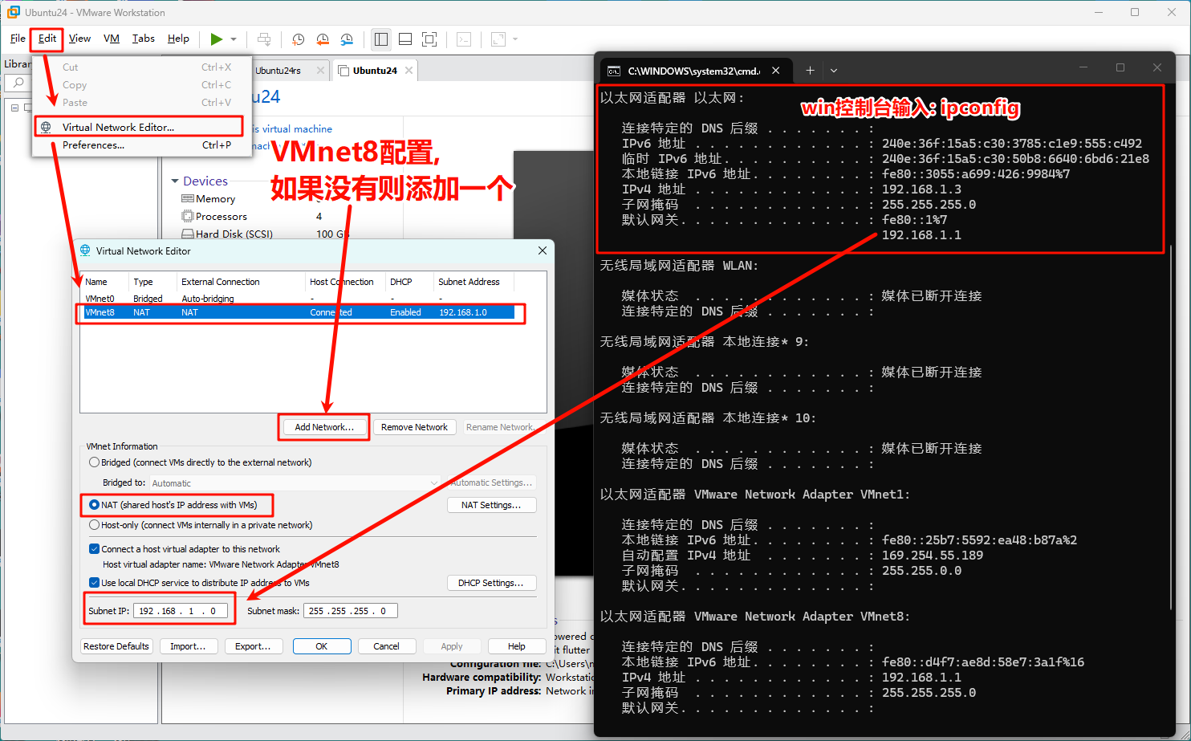Click the Processors device icon
This screenshot has width=1191, height=741.
point(188,216)
